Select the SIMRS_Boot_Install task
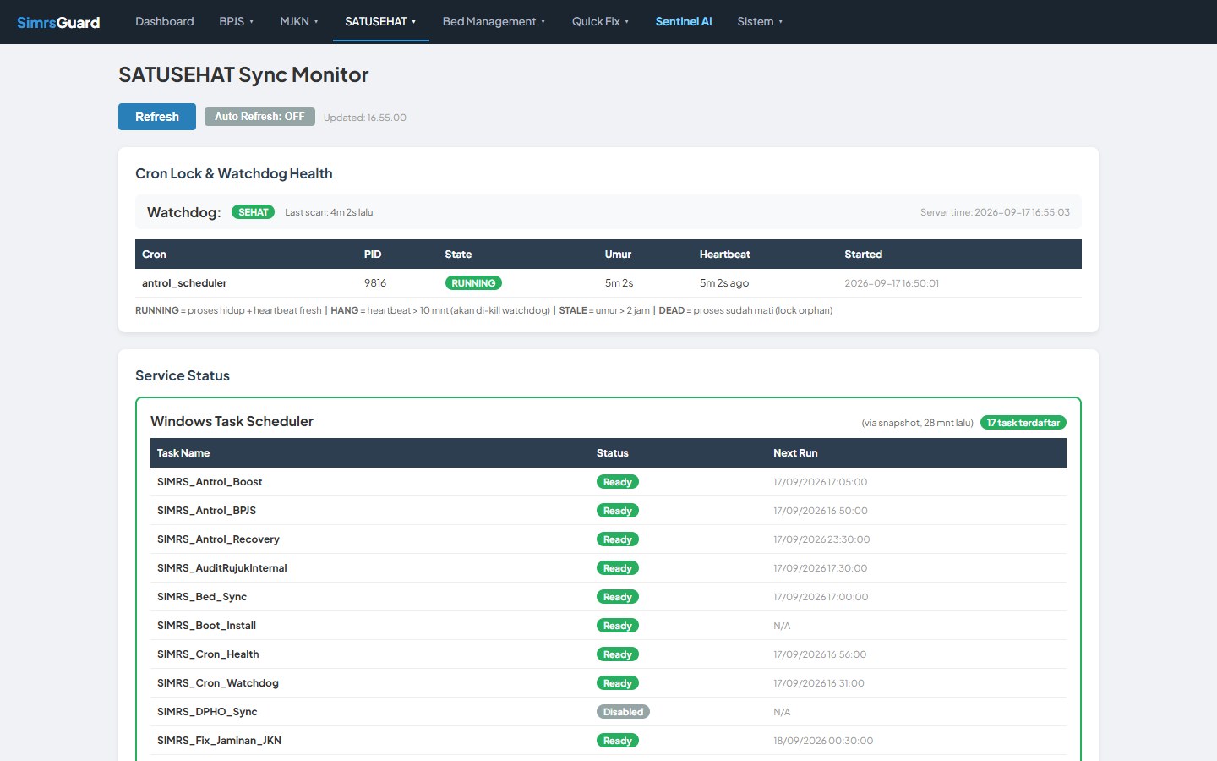 click(206, 626)
